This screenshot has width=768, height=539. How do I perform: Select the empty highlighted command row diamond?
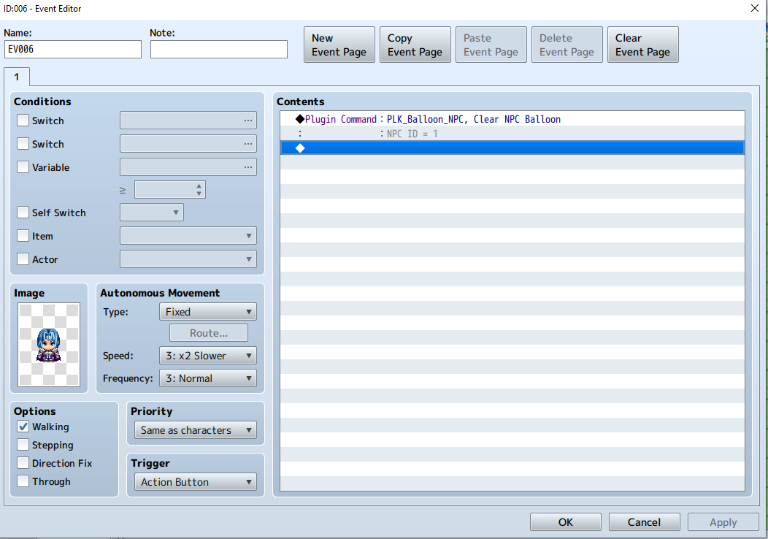click(300, 148)
